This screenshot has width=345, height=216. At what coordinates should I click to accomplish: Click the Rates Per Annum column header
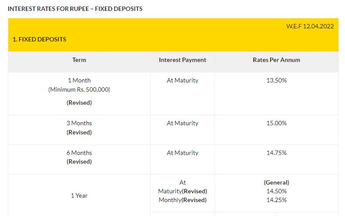(x=276, y=60)
